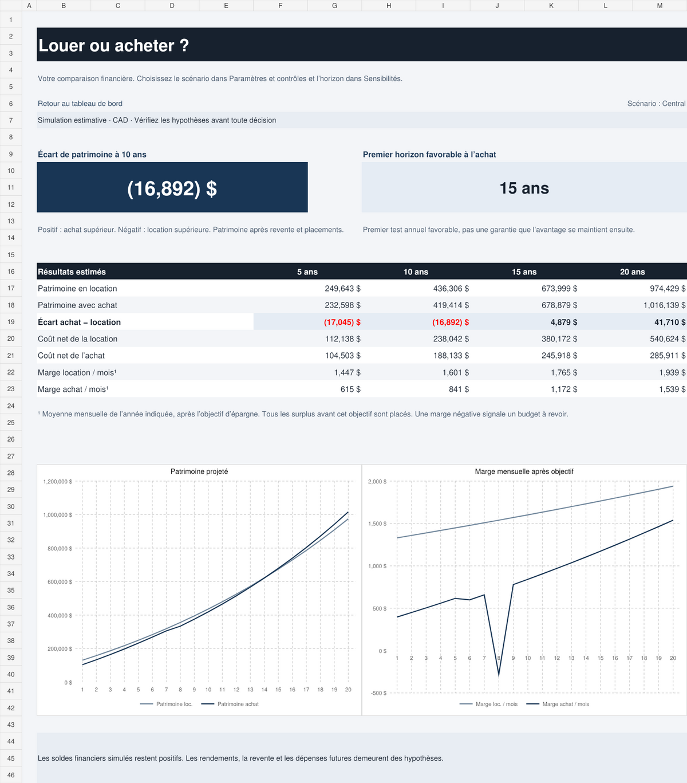Select the Marge location / mois label

tap(77, 372)
